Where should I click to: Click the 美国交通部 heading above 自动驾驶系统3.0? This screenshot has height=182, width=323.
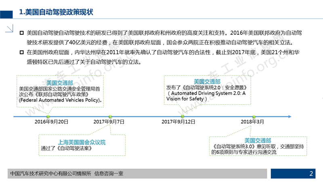click(258, 140)
